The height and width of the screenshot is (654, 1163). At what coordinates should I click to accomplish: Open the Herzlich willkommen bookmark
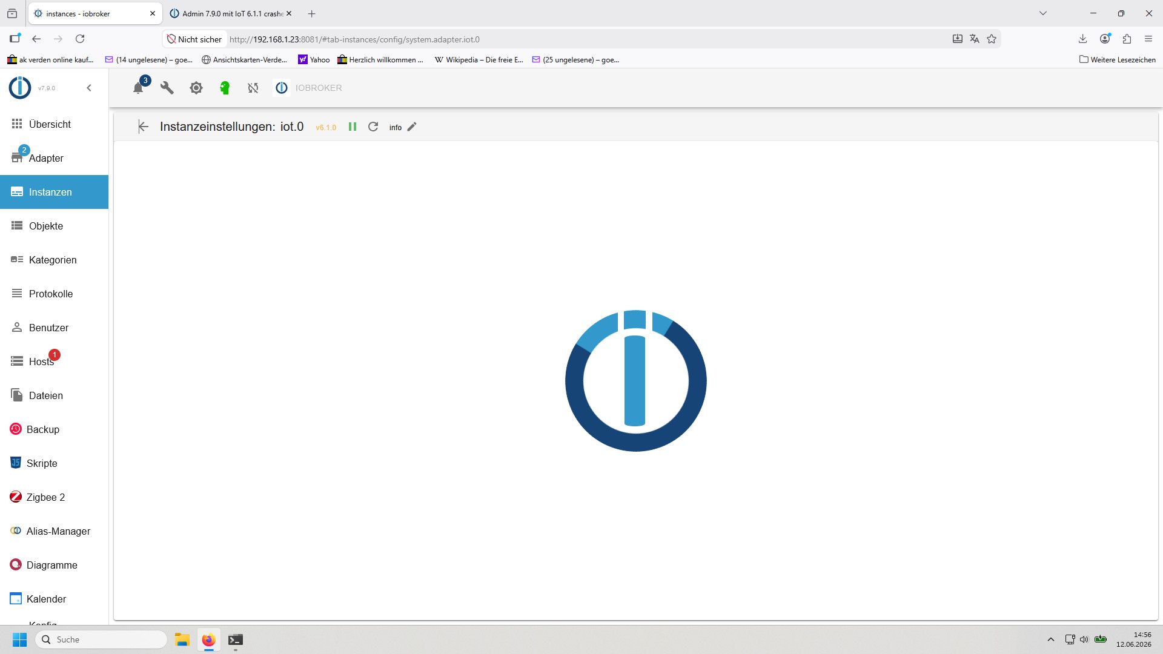click(x=380, y=59)
